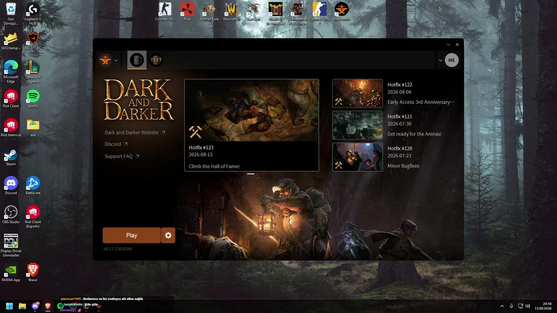Open the Windows Start menu
This screenshot has width=557, height=313.
coord(10,306)
